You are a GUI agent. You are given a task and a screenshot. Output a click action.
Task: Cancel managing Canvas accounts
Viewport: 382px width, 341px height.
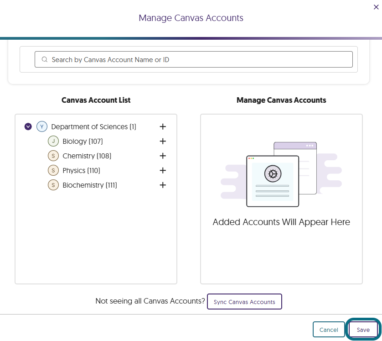[329, 330]
